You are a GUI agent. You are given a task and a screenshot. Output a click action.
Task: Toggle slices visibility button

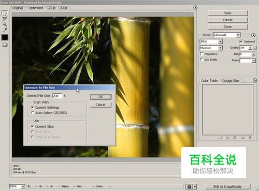5,45
